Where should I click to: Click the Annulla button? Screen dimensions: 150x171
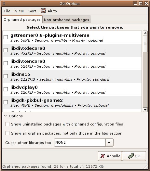[110, 156]
